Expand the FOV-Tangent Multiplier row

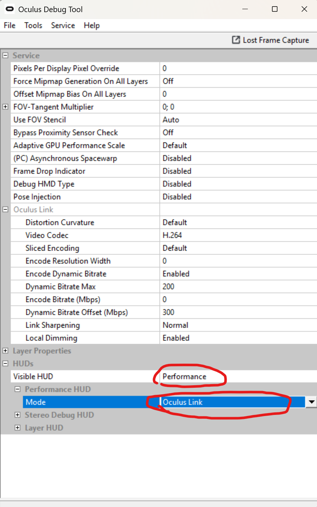[x=5, y=107]
